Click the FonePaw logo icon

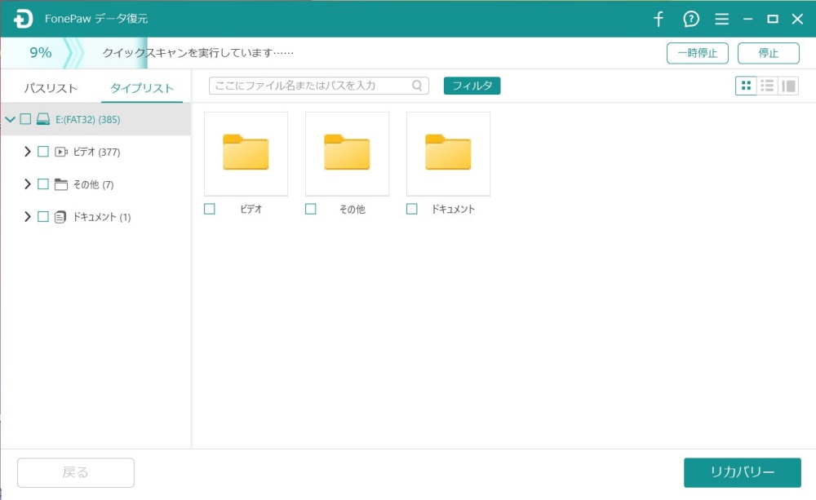[x=23, y=20]
